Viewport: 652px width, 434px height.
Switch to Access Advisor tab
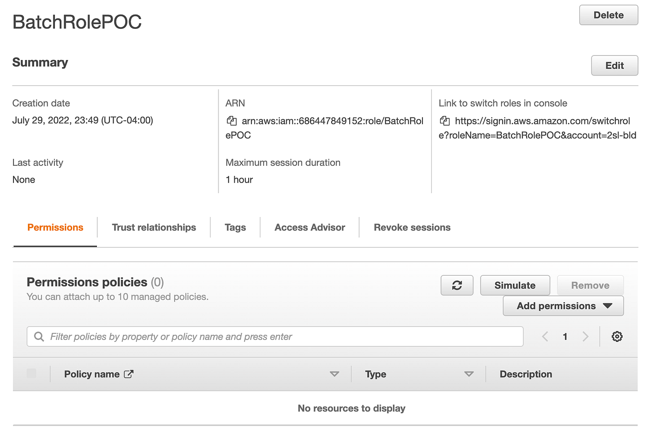pos(310,227)
